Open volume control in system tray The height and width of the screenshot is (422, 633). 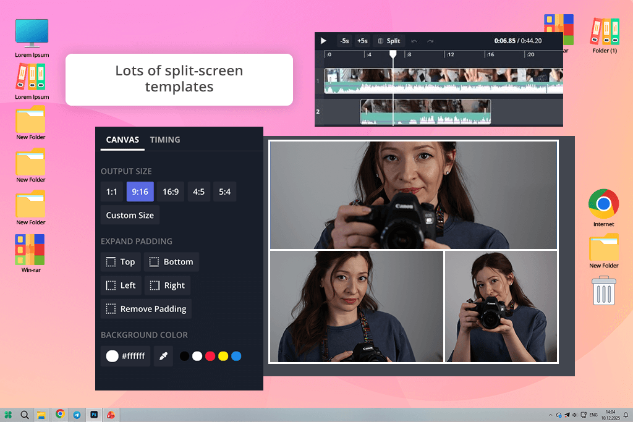(x=575, y=415)
